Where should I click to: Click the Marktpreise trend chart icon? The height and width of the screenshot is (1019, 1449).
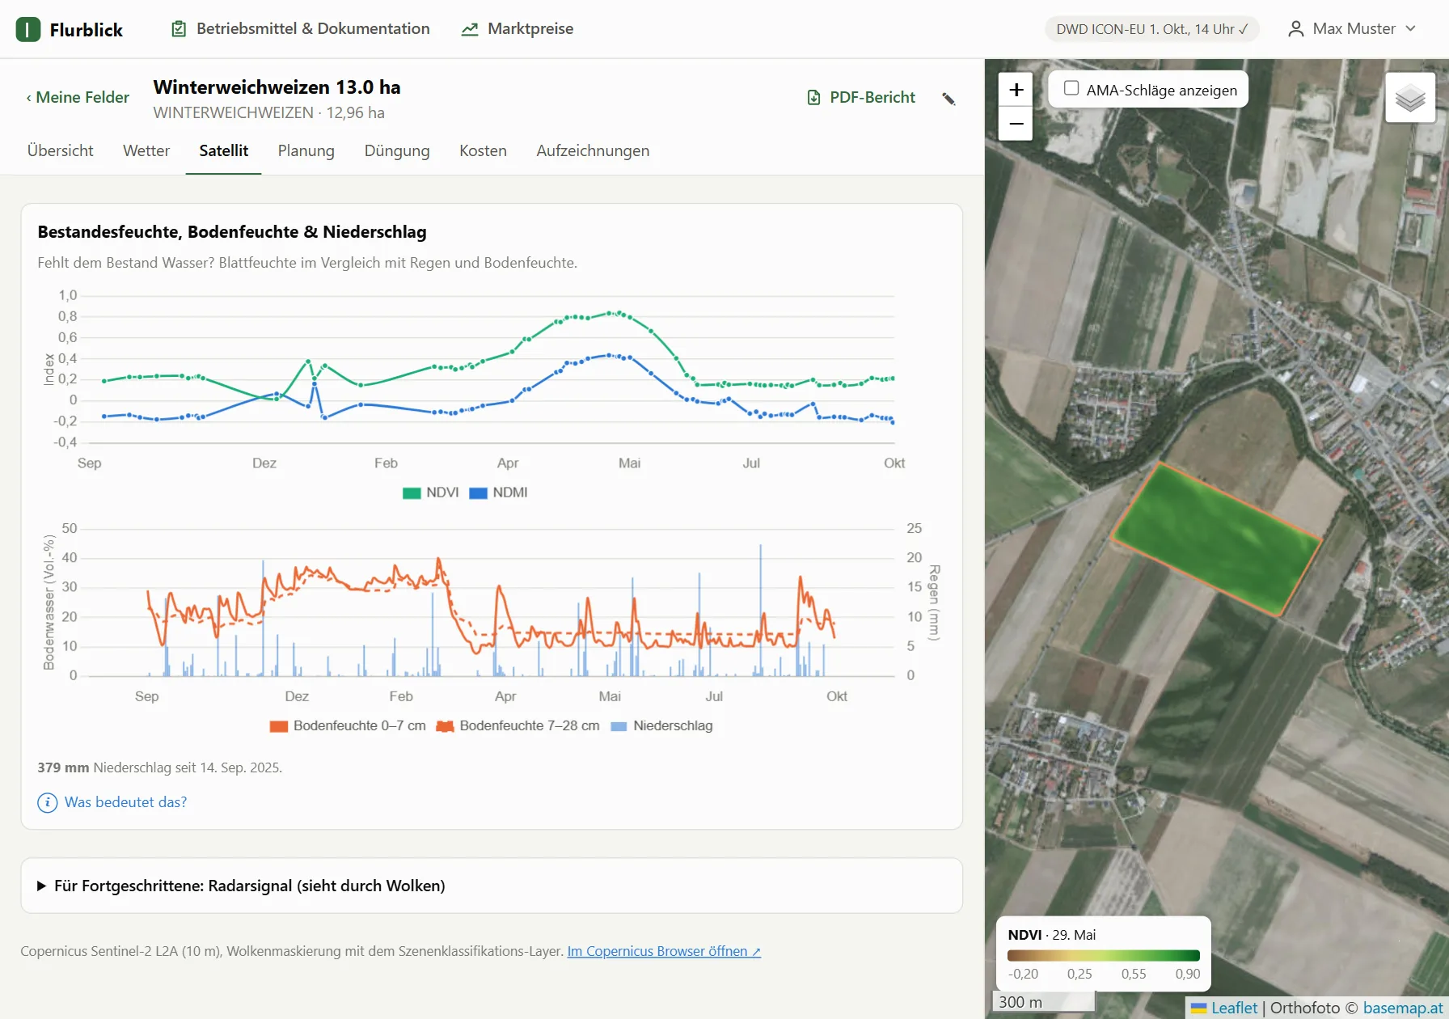pos(470,29)
